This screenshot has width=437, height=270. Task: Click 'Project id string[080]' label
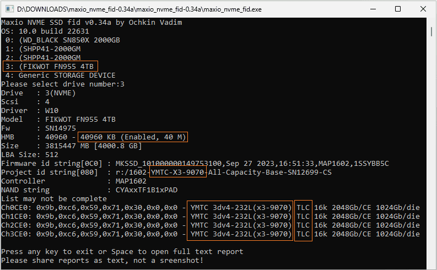tap(50, 172)
